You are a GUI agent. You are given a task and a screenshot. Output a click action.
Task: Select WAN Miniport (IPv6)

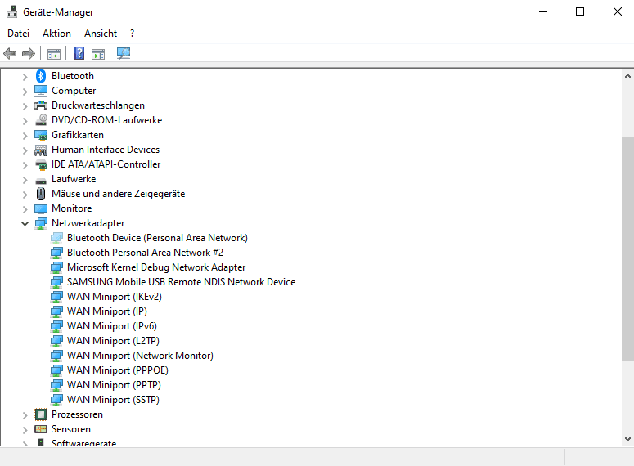click(x=112, y=326)
